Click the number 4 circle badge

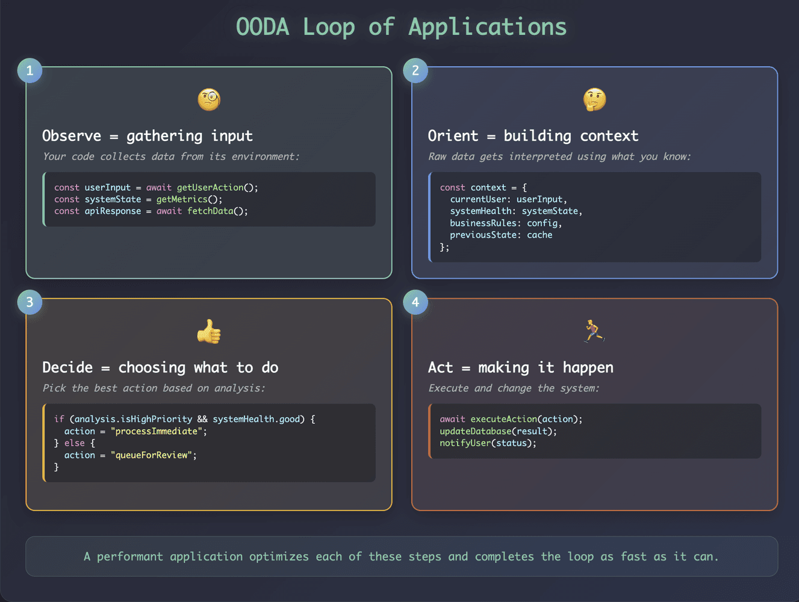415,302
